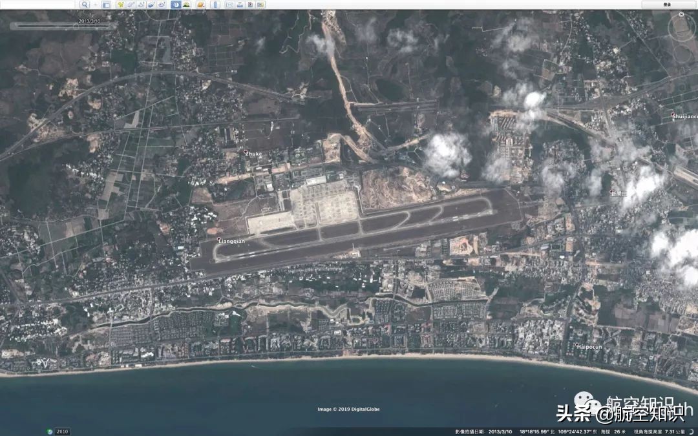Toggle the sunlight across landscape button
698x436 pixels.
click(187, 5)
